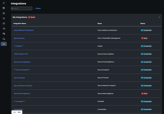164x114 pixels.
Task: Select 'Secure Endpoint' text in Name column
Action: [x=103, y=70]
